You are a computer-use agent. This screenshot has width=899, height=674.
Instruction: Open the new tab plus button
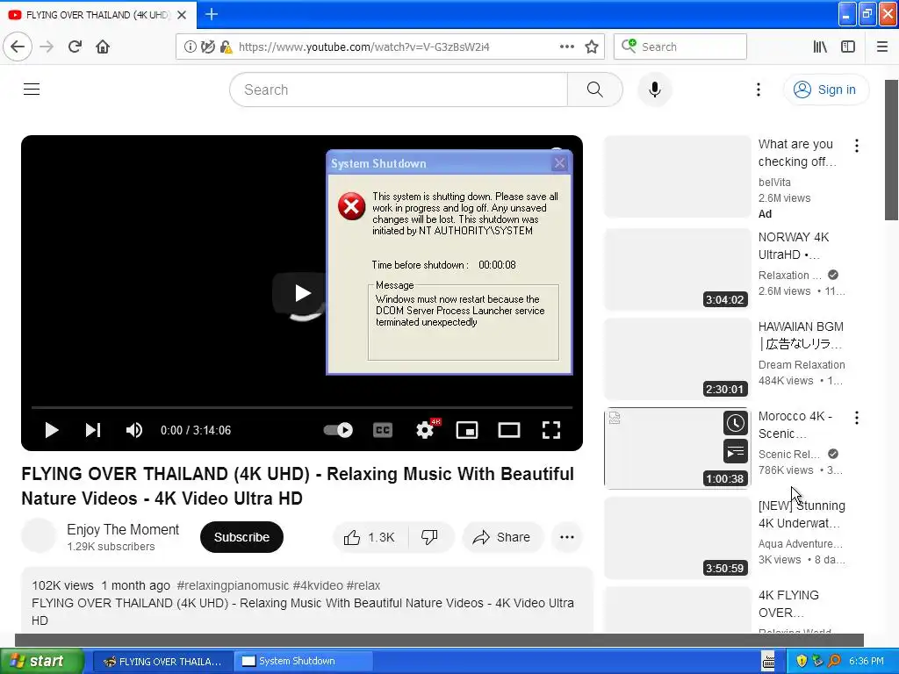(211, 14)
